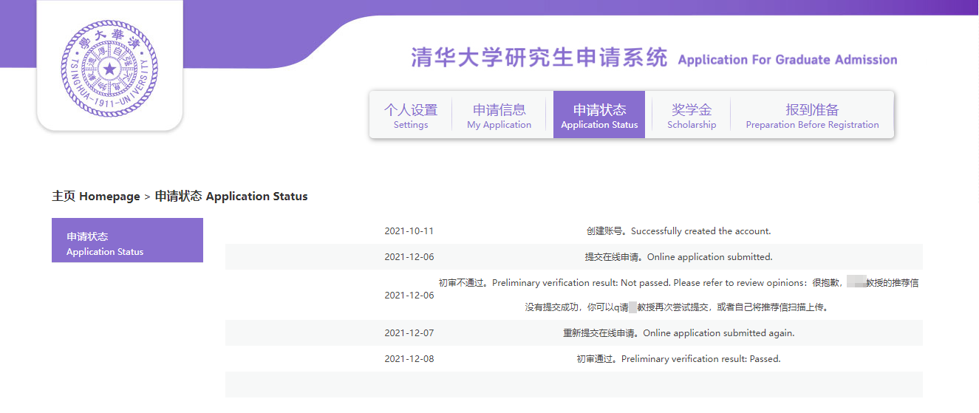Click the 主页 Homepage breadcrumb link
The width and height of the screenshot is (979, 413).
pos(96,197)
